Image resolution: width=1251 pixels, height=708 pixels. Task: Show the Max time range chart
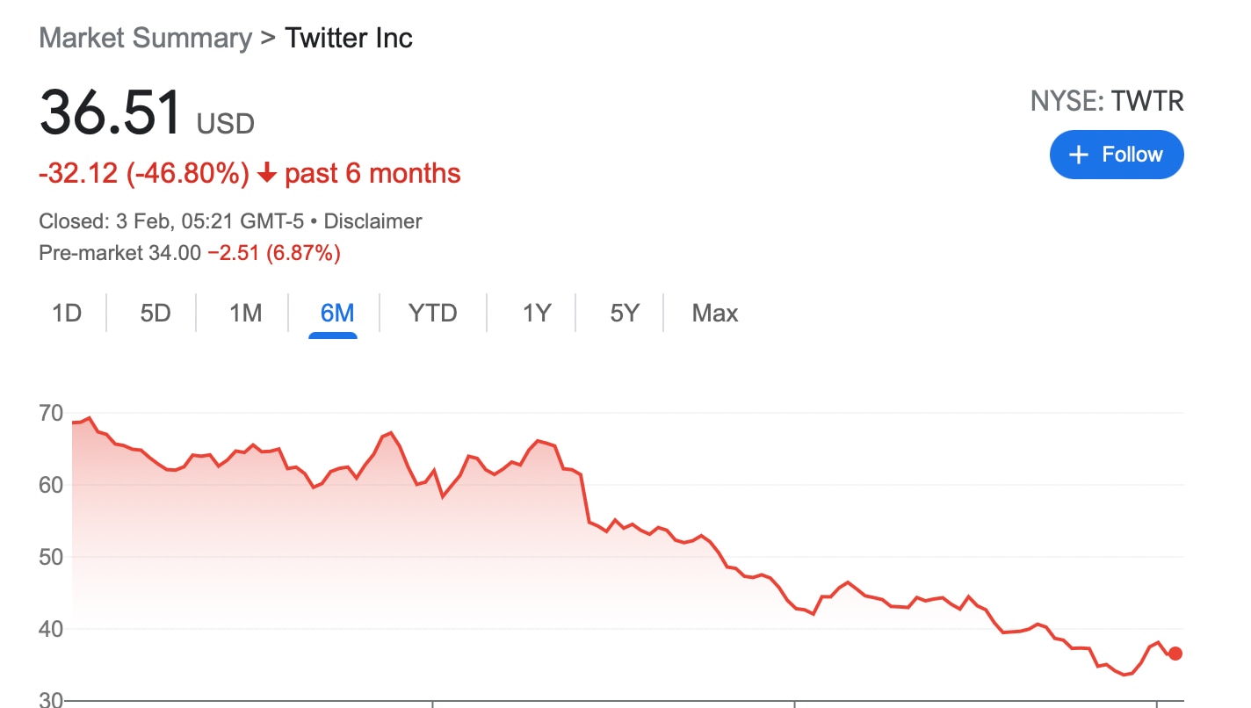715,314
